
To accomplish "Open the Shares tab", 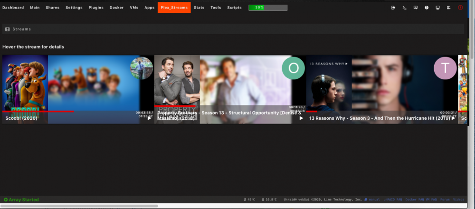I will pos(53,8).
